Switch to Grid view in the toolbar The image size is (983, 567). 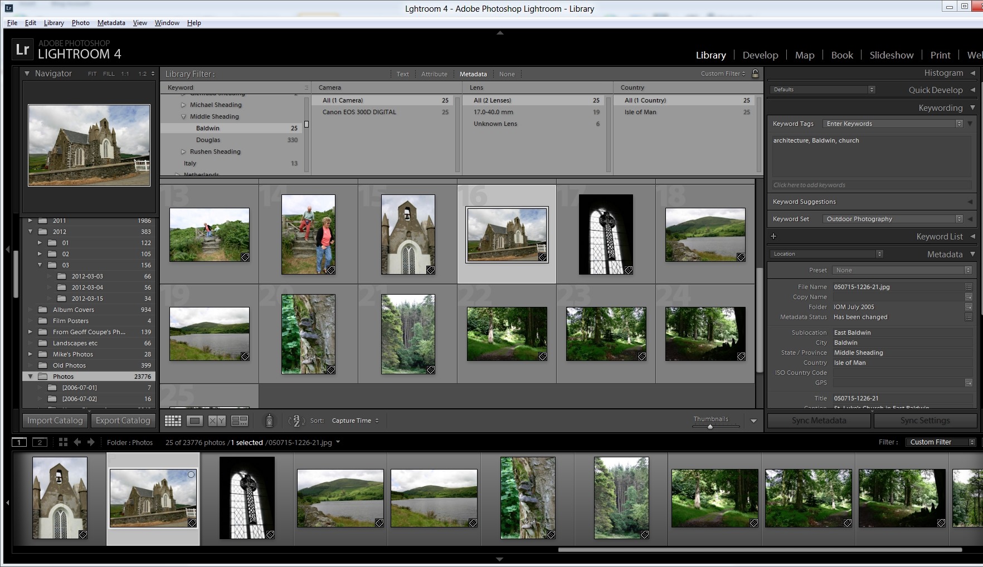(173, 421)
